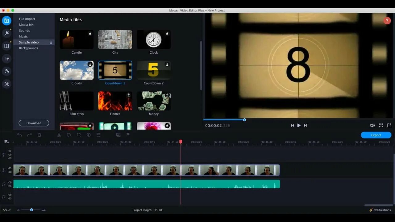Image resolution: width=395 pixels, height=222 pixels.
Task: Select the Film strip thumbnail
Action: pos(77,101)
